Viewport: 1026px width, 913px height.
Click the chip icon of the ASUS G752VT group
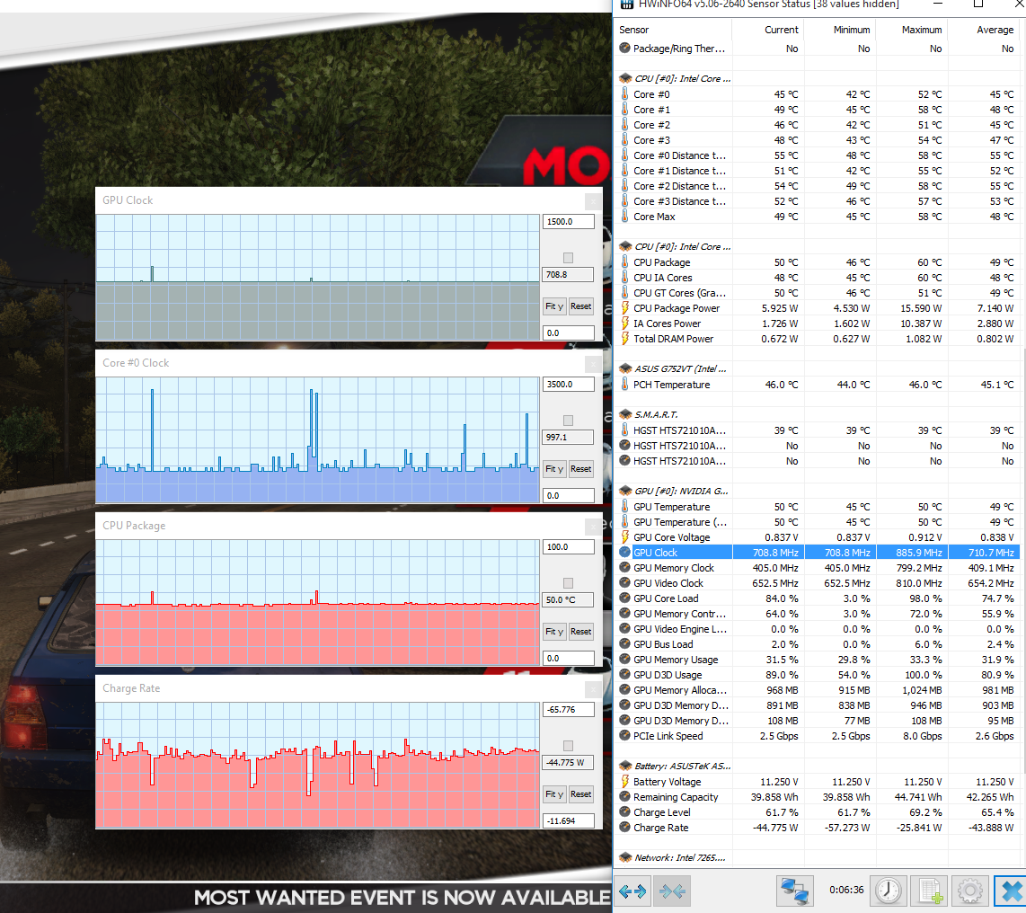coord(625,369)
